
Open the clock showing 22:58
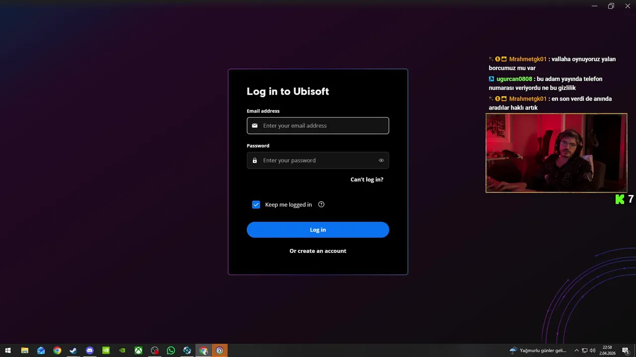pyautogui.click(x=607, y=351)
